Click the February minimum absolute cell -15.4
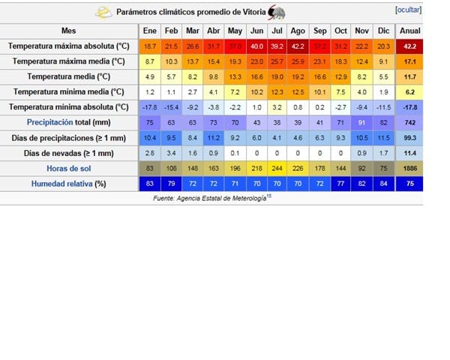This screenshot has height=360, width=450. 171,107
